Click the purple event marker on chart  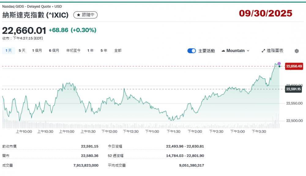point(279,64)
